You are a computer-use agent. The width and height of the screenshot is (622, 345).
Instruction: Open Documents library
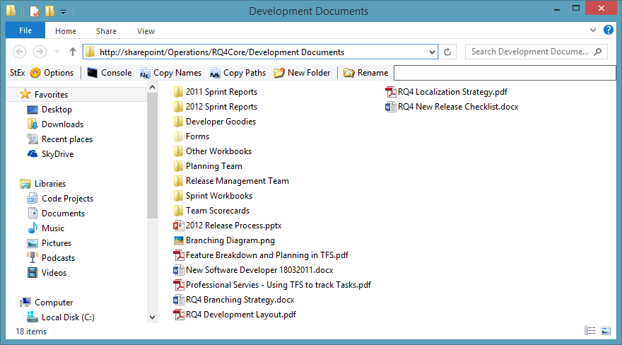pyautogui.click(x=56, y=214)
